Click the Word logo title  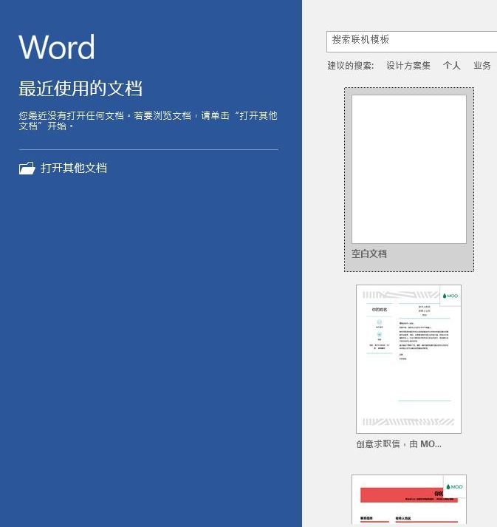(x=57, y=47)
